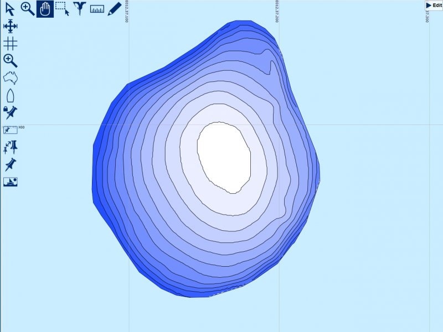The width and height of the screenshot is (443, 332).
Task: Click the left sidebar magnifier zoom icon
Action: (11, 61)
